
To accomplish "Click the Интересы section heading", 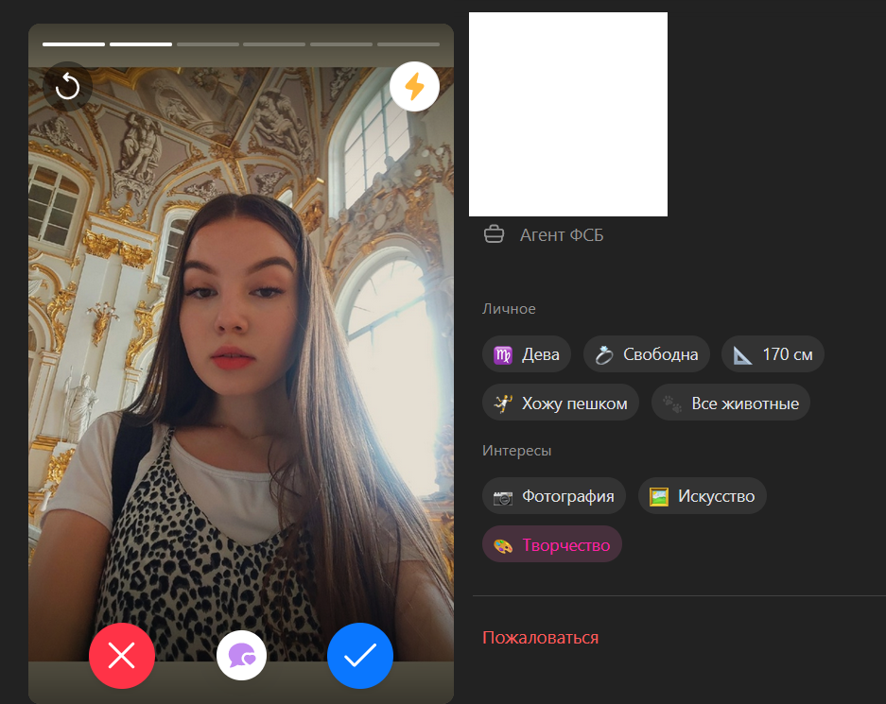I will click(516, 451).
